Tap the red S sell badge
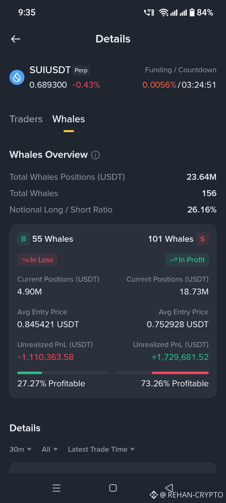This screenshot has height=503, width=226. pyautogui.click(x=202, y=239)
